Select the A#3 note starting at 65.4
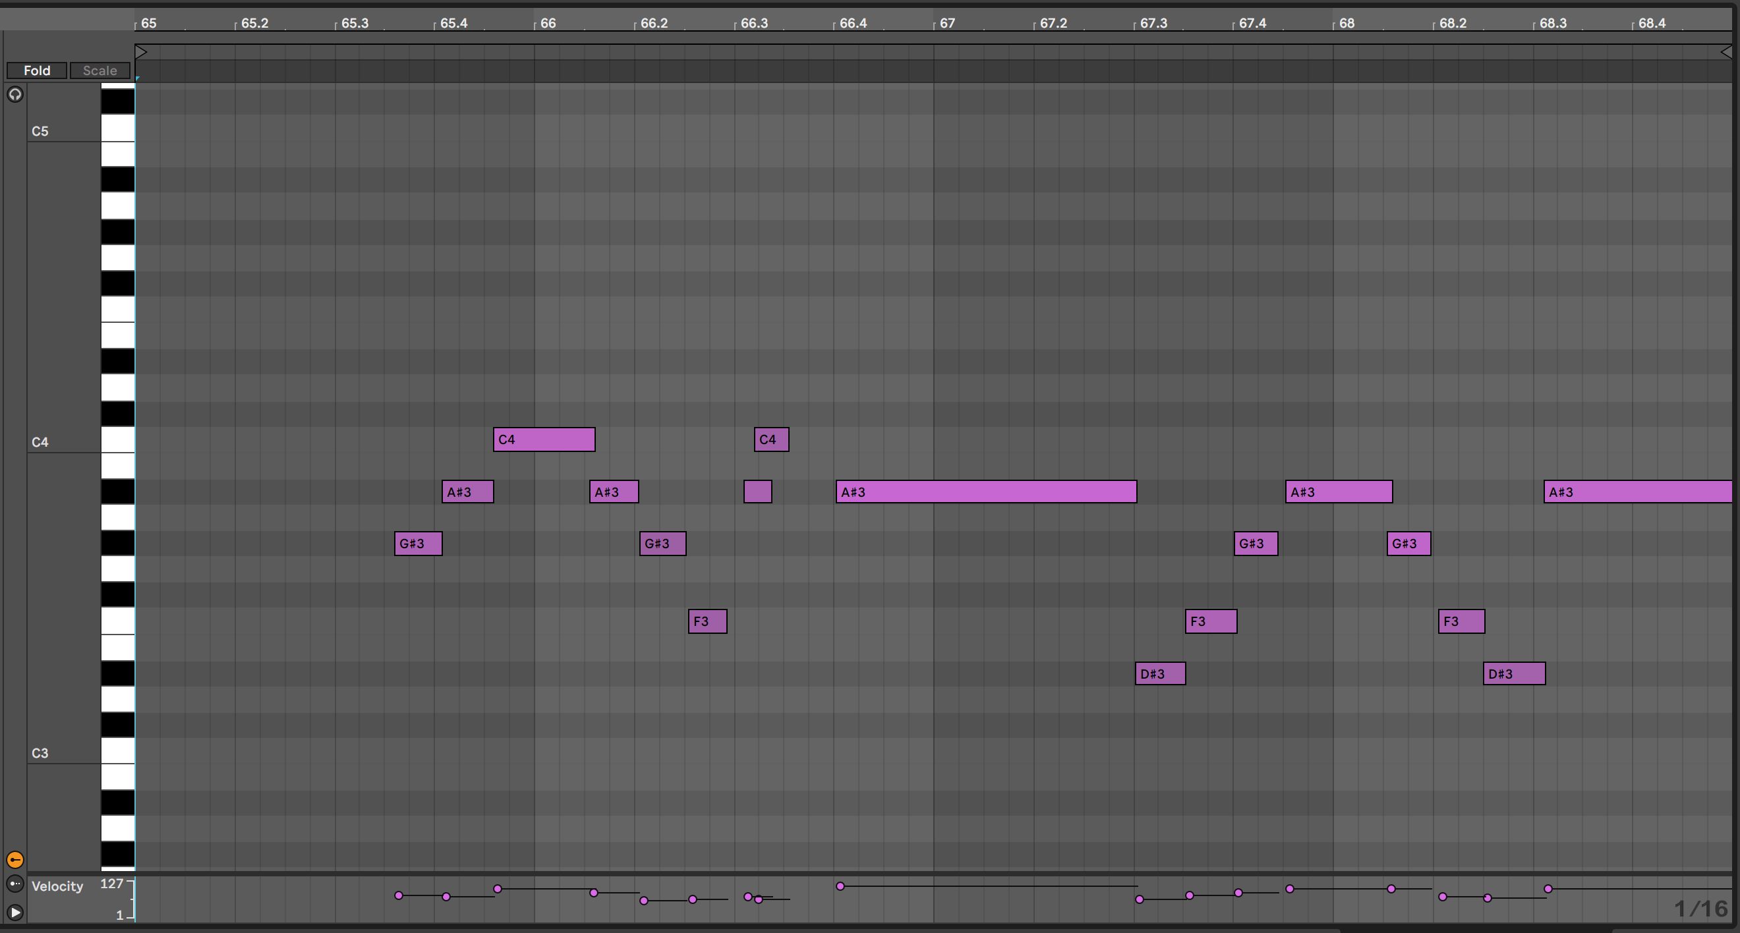 tap(467, 492)
